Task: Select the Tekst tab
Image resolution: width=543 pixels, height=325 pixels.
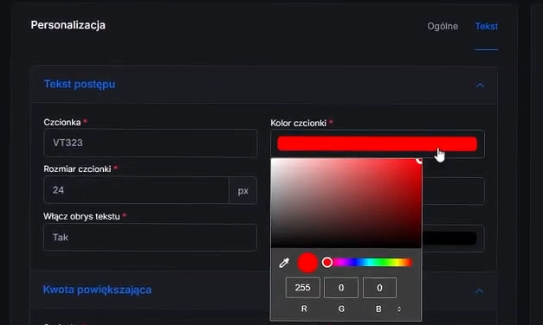Action: click(x=486, y=26)
